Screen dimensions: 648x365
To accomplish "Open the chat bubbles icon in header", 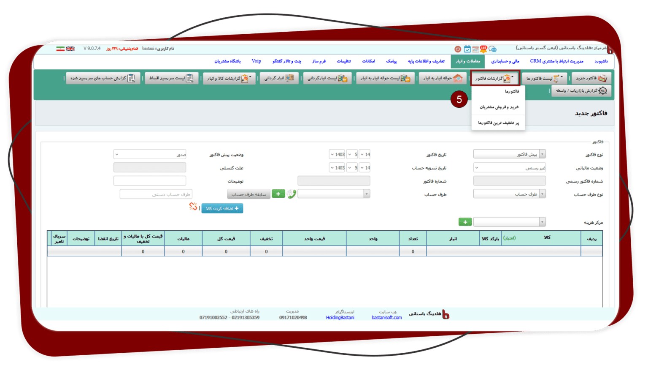I will [492, 49].
